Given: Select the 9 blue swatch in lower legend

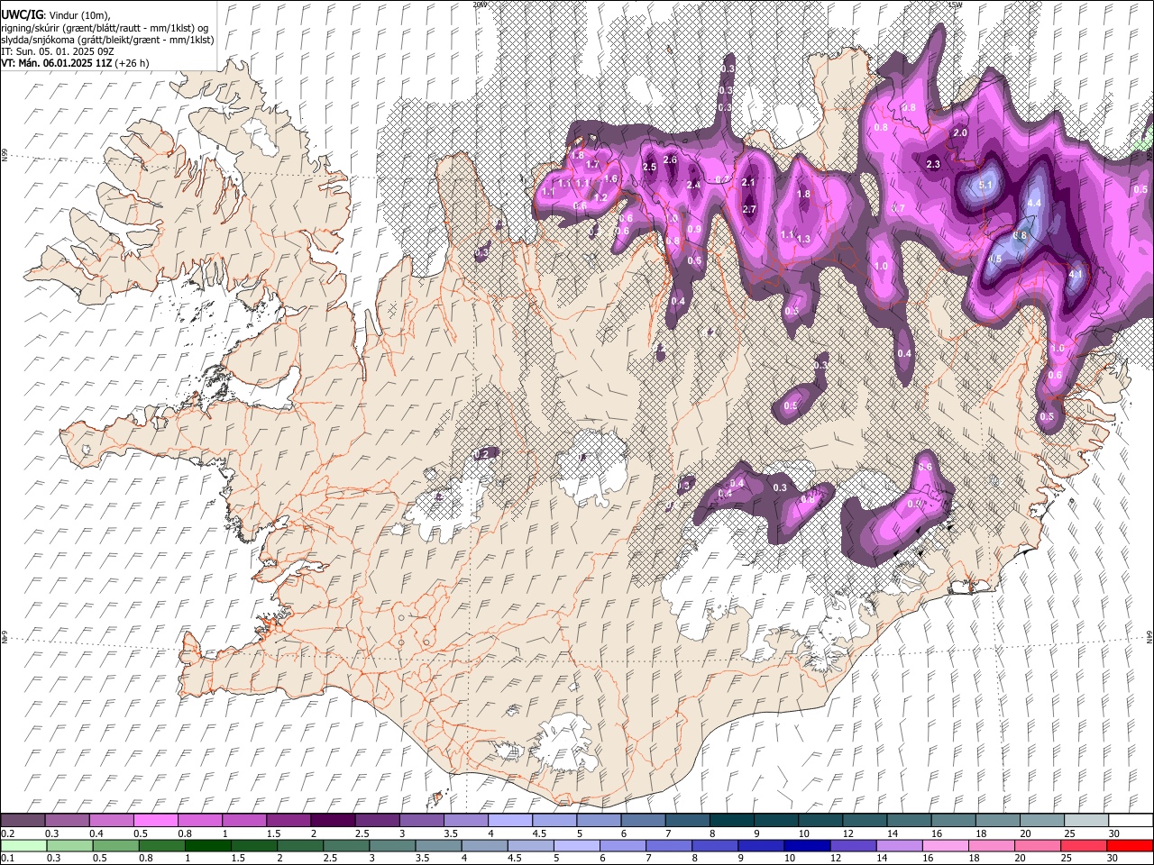Looking at the screenshot, I should pyautogui.click(x=760, y=845).
